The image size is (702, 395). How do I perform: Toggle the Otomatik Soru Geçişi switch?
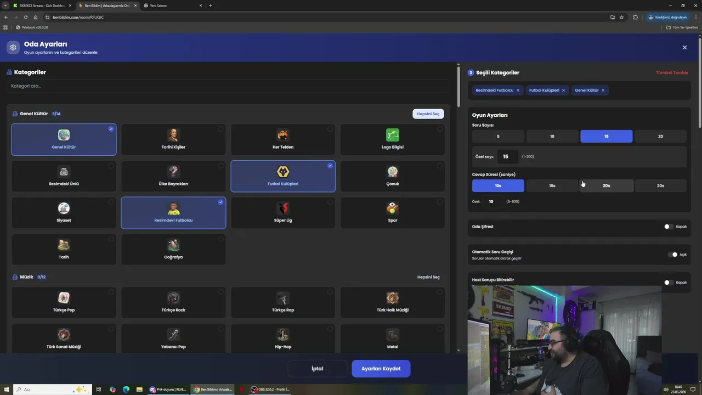click(x=673, y=255)
